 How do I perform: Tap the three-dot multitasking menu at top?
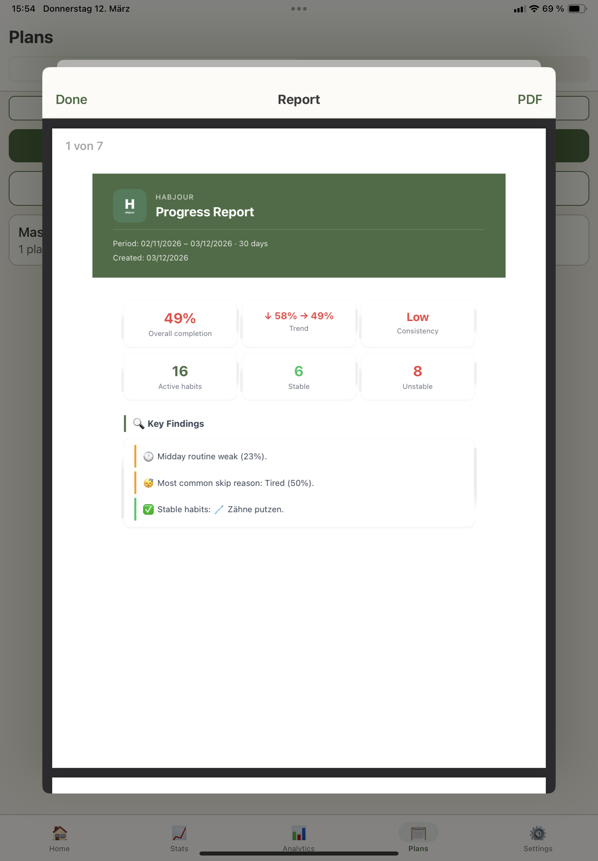(299, 9)
